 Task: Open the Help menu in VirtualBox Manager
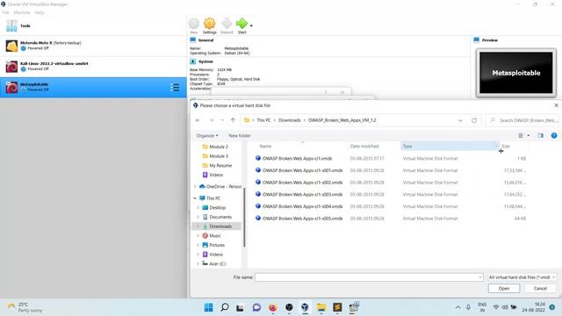pyautogui.click(x=40, y=12)
